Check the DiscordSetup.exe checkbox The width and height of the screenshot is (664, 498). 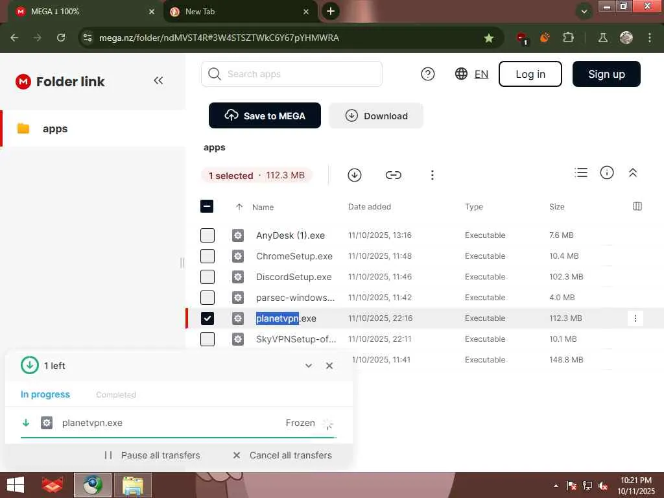coord(207,276)
